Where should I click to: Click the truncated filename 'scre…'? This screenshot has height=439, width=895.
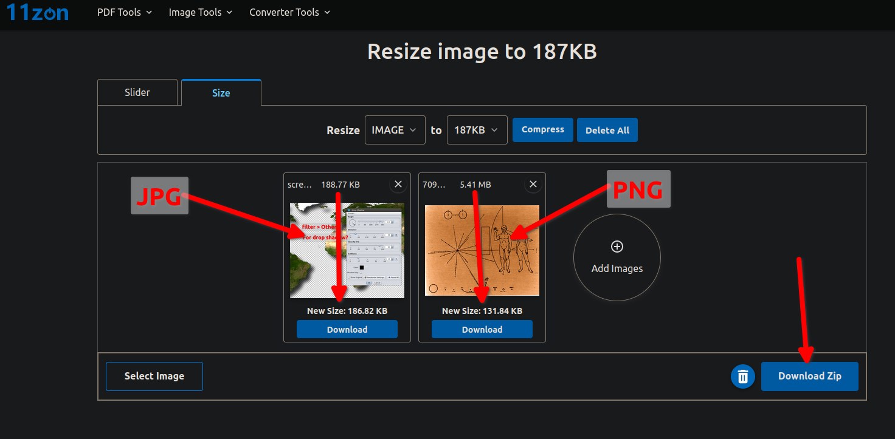299,185
